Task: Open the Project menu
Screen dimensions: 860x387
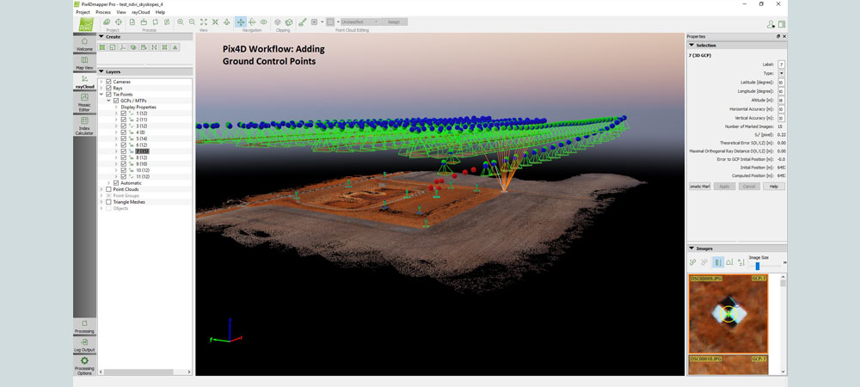Action: click(83, 11)
